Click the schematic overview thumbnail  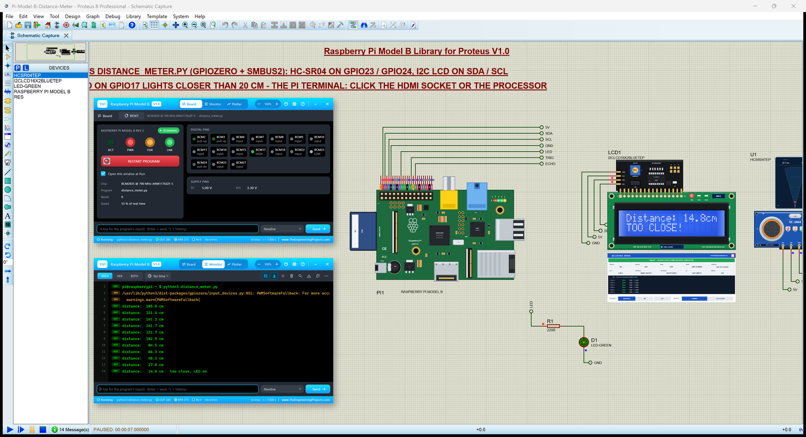click(x=51, y=52)
